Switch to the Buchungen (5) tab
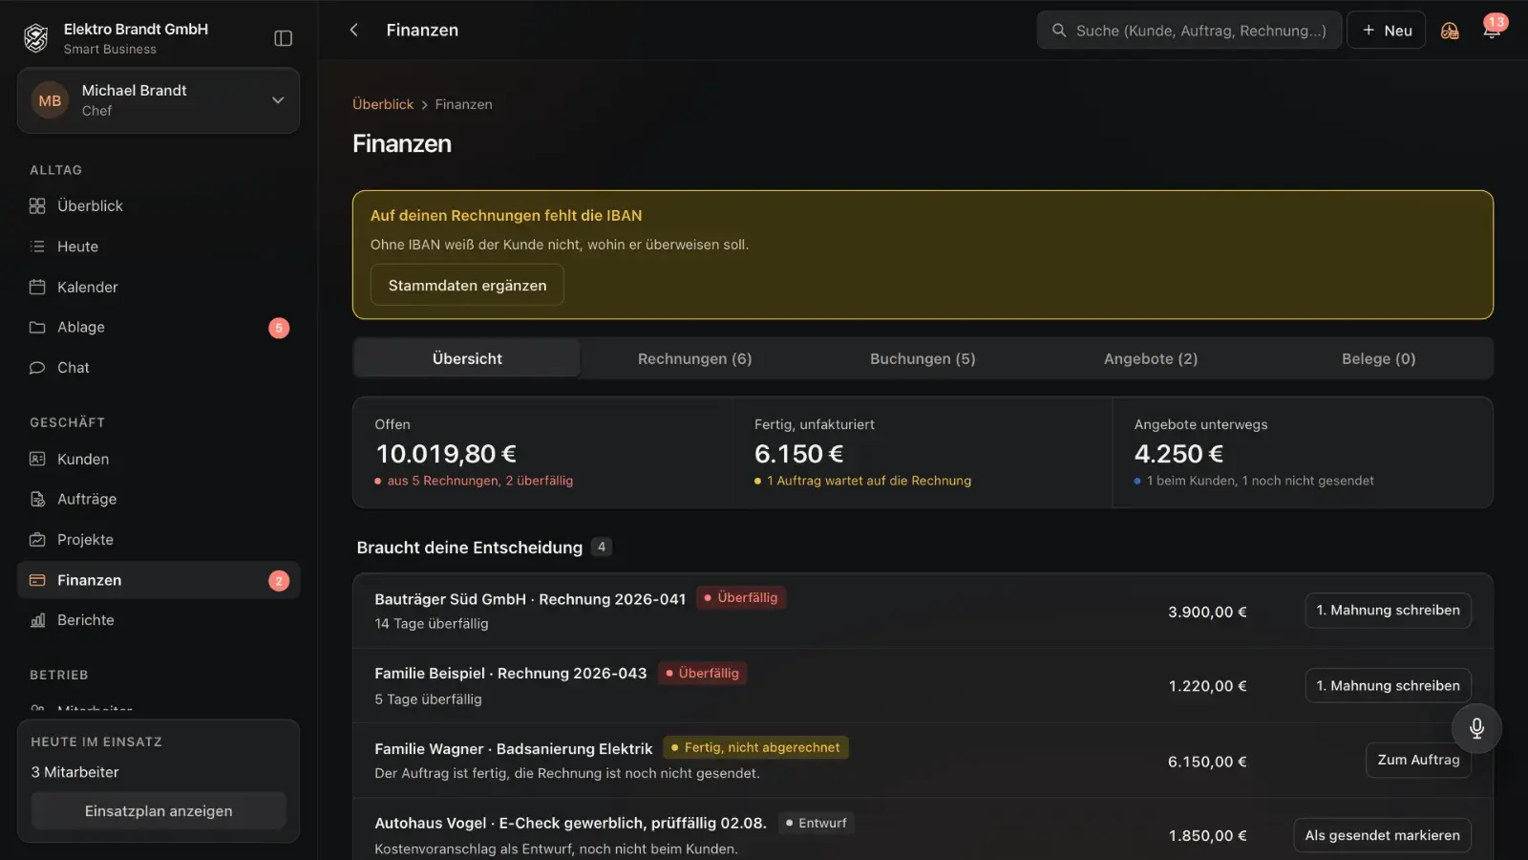The height and width of the screenshot is (860, 1528). [x=923, y=358]
